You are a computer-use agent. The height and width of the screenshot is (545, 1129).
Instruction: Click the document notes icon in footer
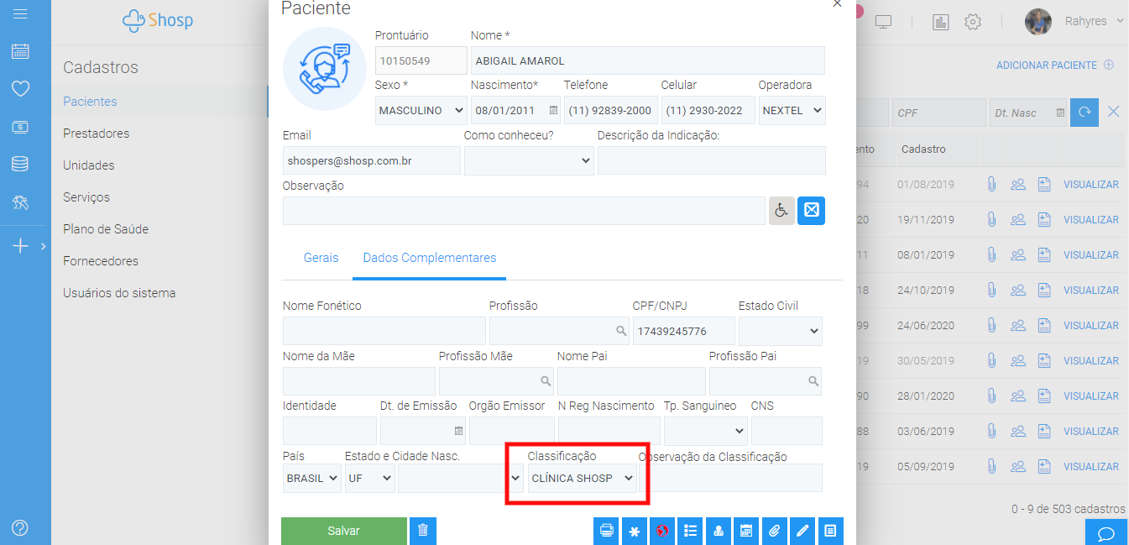(830, 531)
